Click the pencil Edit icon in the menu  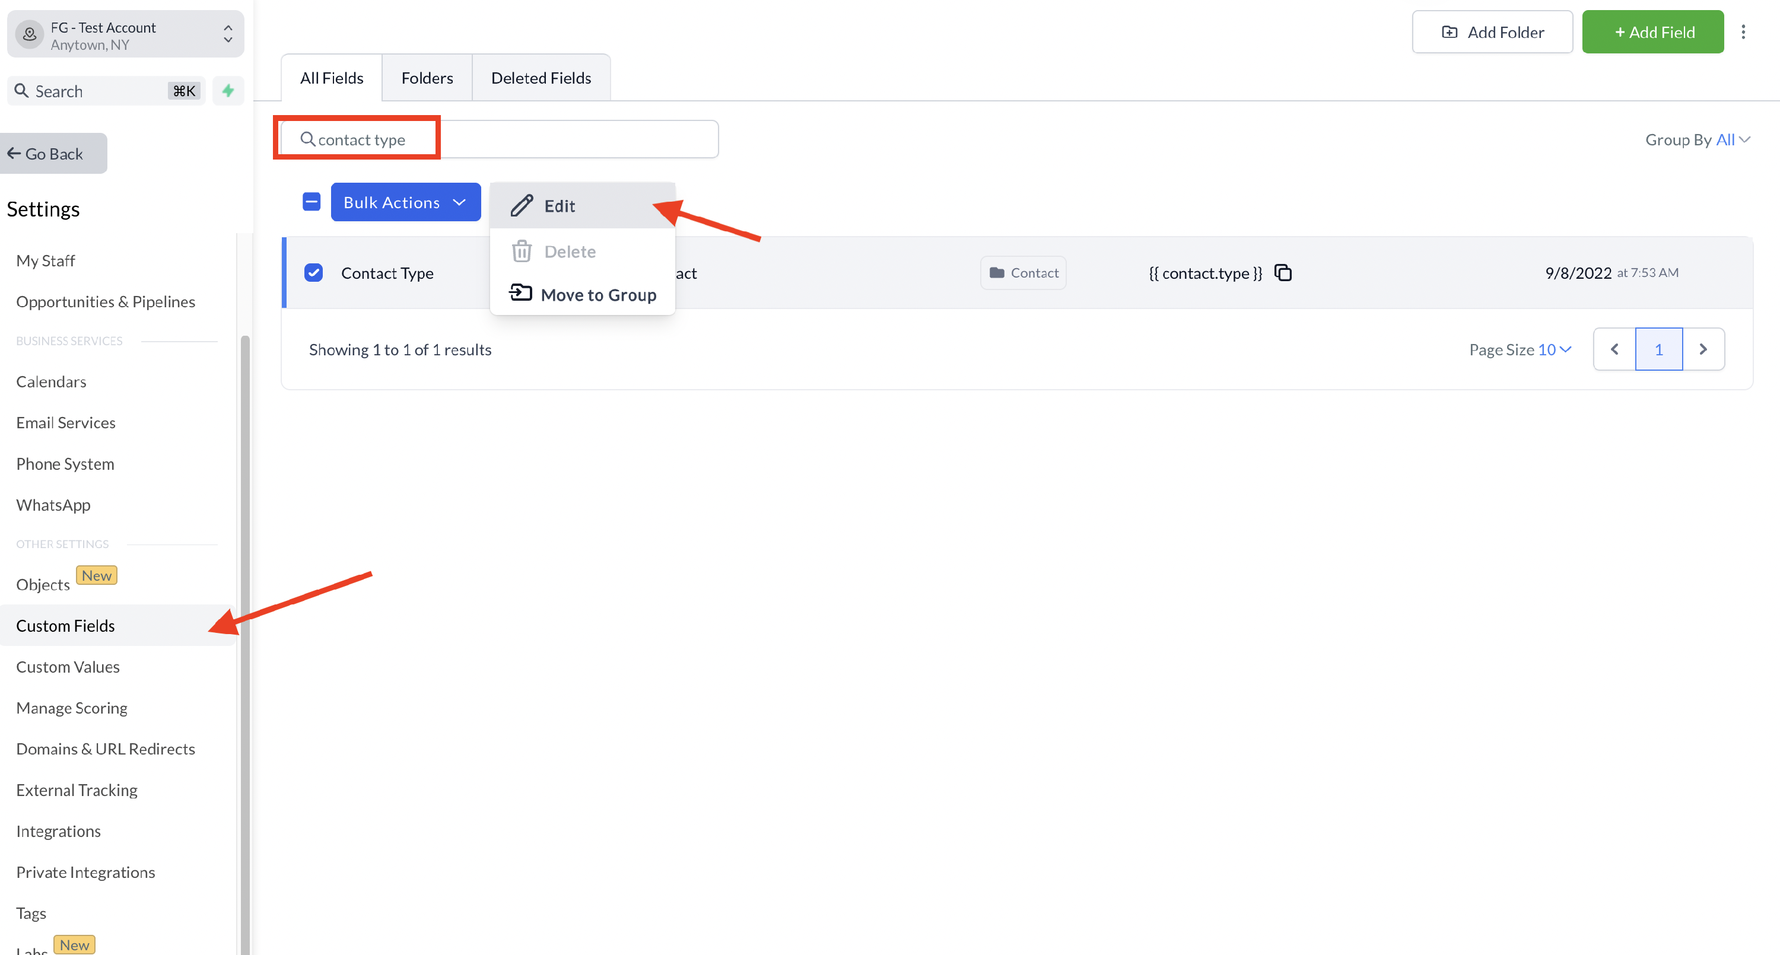pos(522,205)
